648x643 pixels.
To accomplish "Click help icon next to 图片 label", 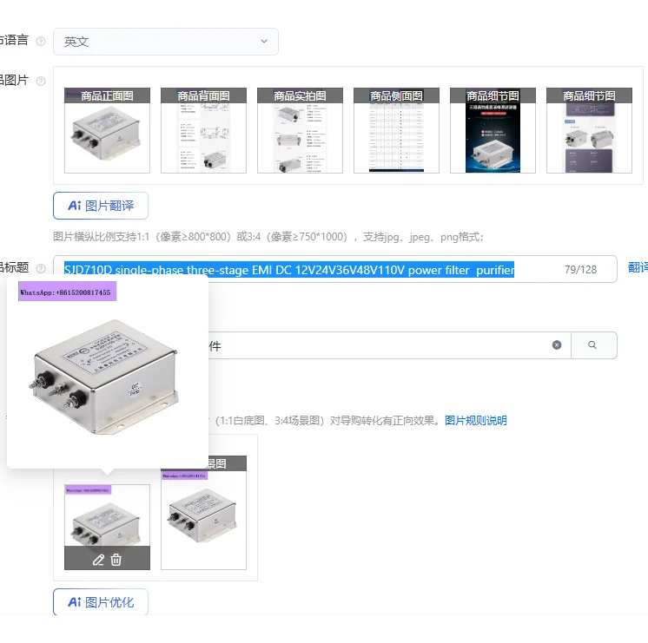I will point(41,81).
